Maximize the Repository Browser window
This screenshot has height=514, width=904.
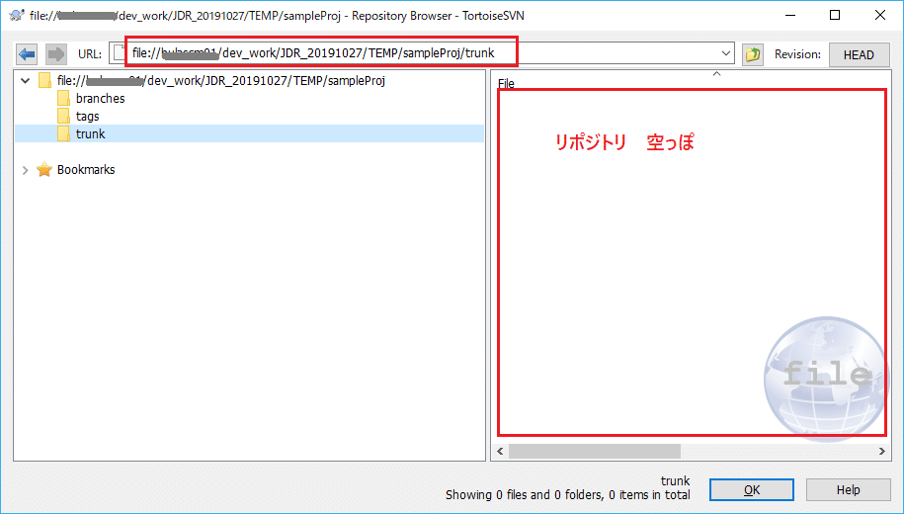[x=834, y=16]
